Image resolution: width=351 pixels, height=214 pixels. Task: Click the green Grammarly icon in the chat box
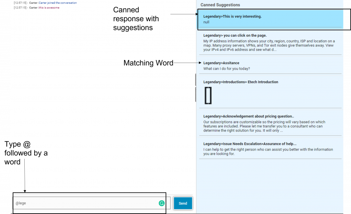(x=161, y=203)
